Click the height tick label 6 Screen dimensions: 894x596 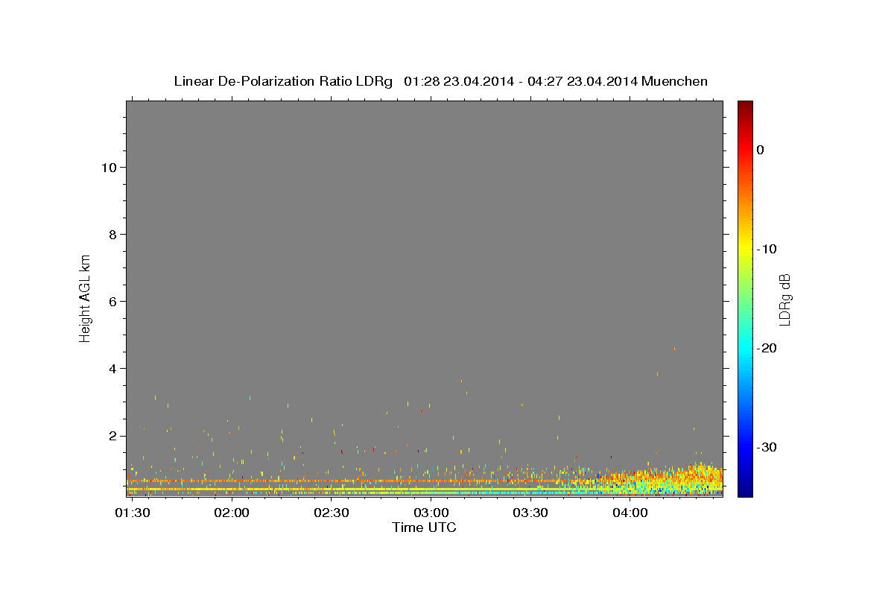[111, 302]
